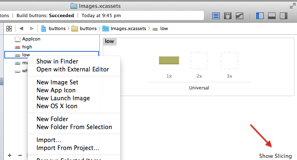297x160 pixels.
Task: Click the empty 3x image well
Action: click(x=229, y=61)
